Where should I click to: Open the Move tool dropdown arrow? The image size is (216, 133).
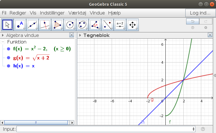12,29
